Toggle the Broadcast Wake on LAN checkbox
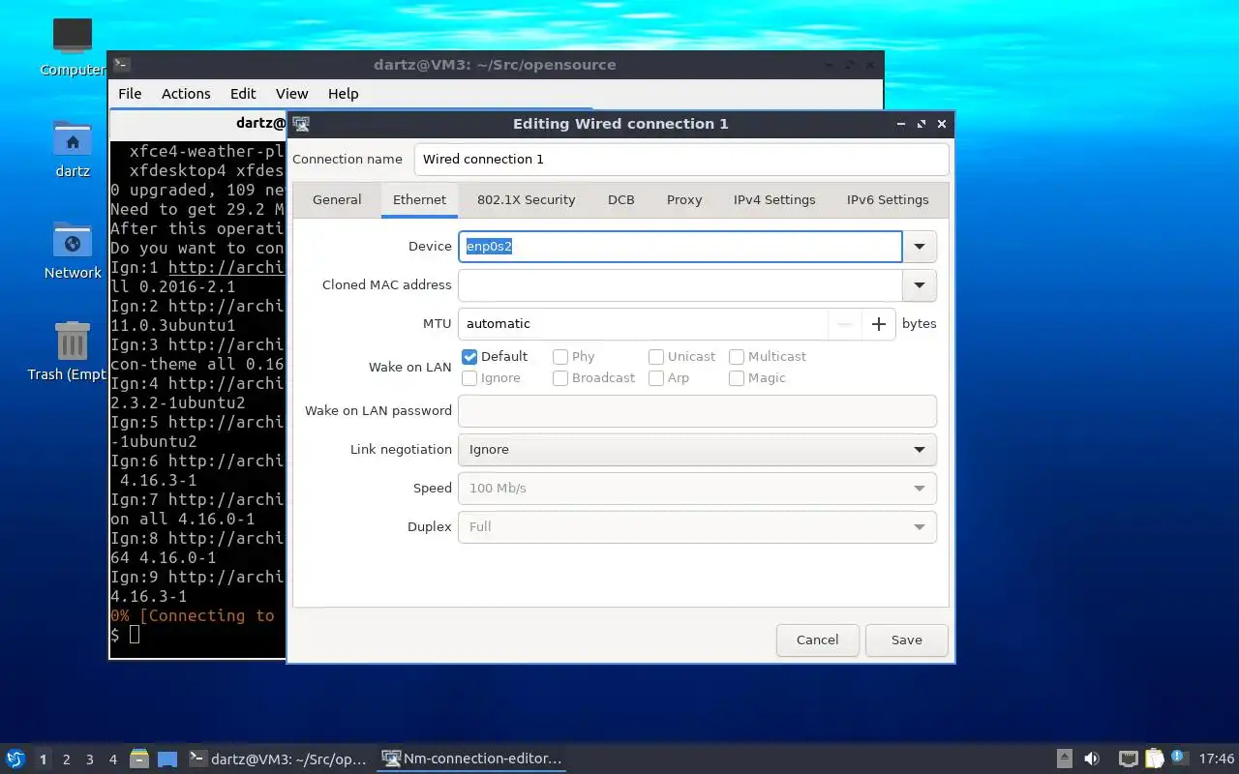1239x774 pixels. [x=560, y=378]
